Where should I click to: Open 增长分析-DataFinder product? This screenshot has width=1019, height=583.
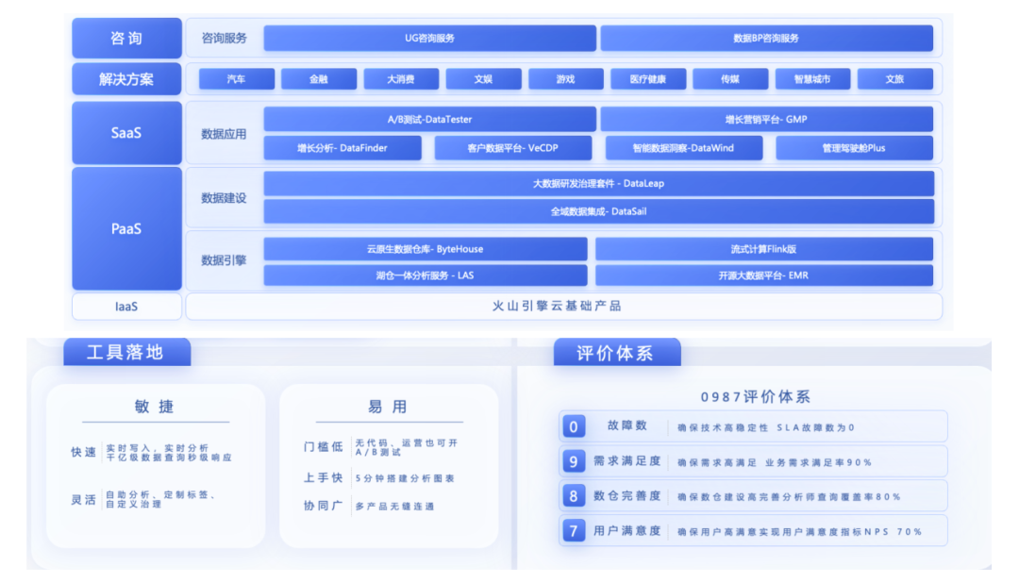pyautogui.click(x=342, y=148)
